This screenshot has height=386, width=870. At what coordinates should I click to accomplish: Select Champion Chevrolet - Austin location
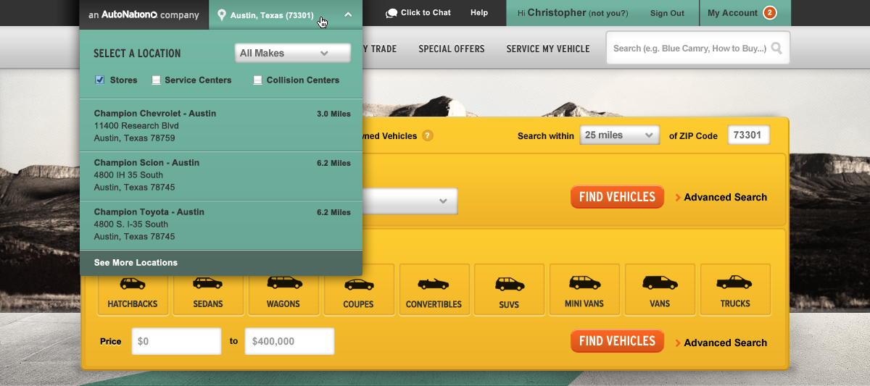pyautogui.click(x=221, y=126)
